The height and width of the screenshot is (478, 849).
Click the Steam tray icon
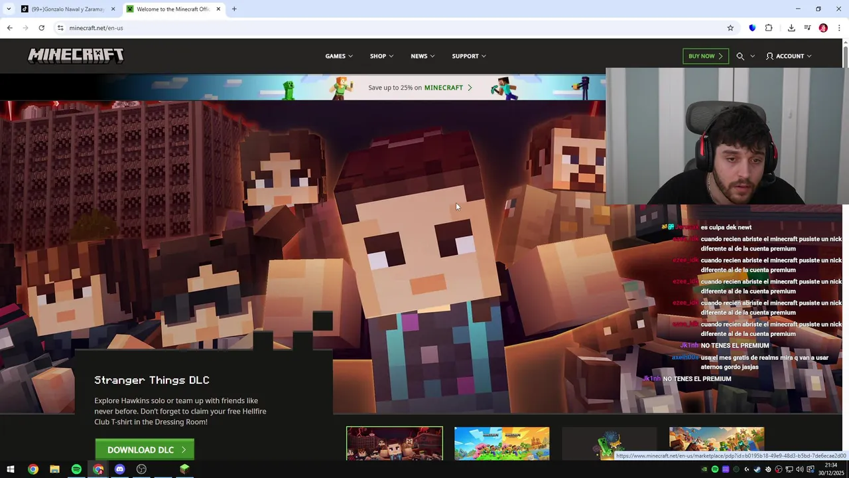(757, 469)
